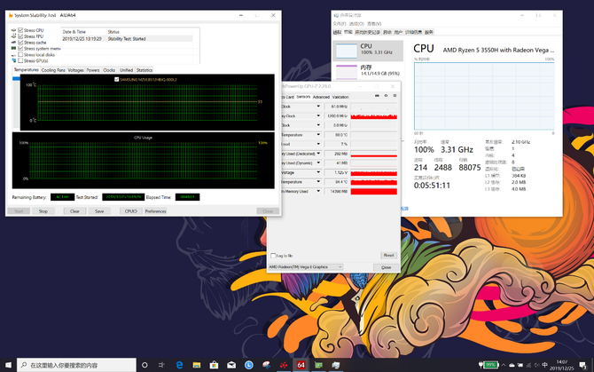The width and height of the screenshot is (594, 372).
Task: Click the Save button in AIDA64
Action: coord(99,211)
